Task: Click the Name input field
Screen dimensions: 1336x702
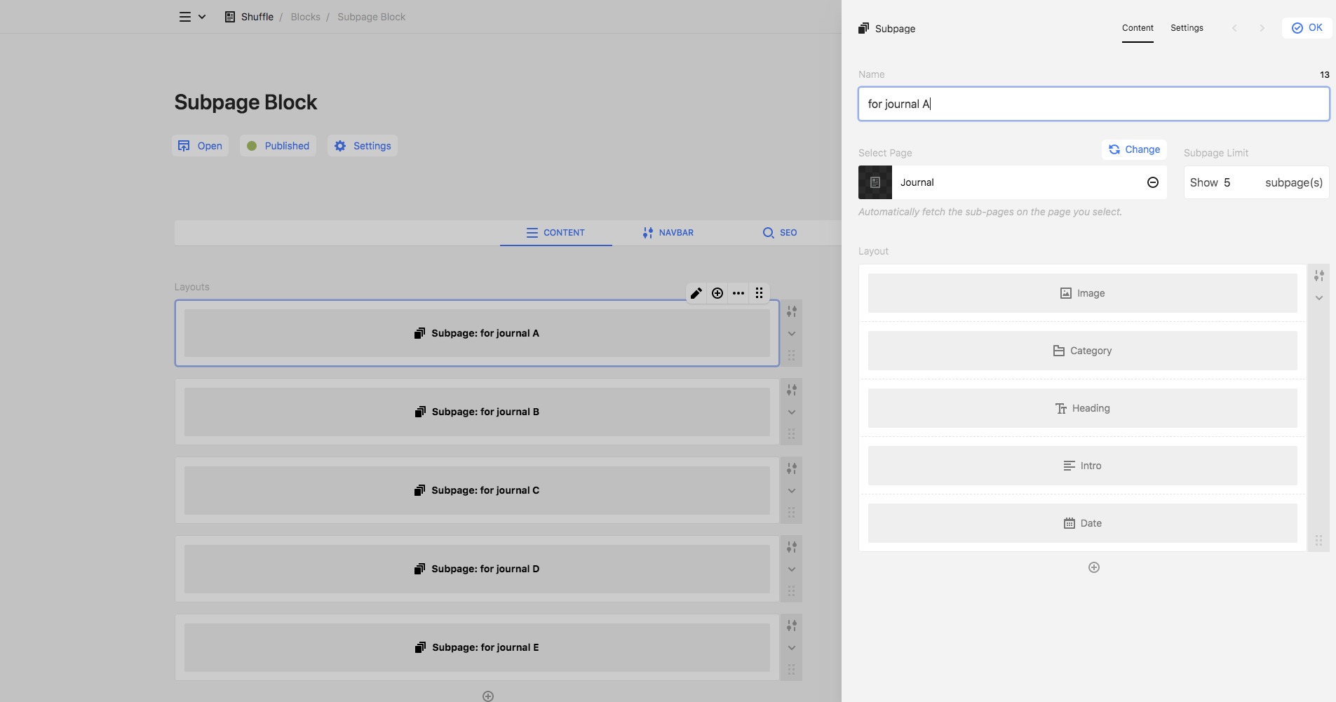Action: coord(1093,104)
